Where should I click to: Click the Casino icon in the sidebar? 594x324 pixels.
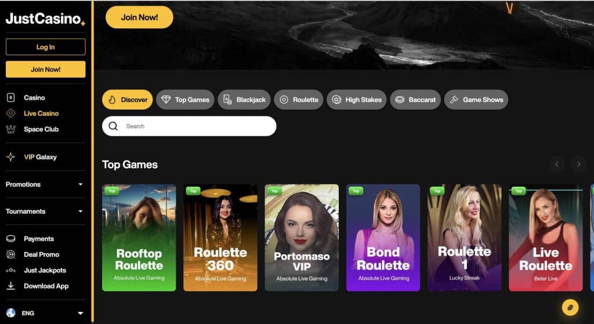10,98
